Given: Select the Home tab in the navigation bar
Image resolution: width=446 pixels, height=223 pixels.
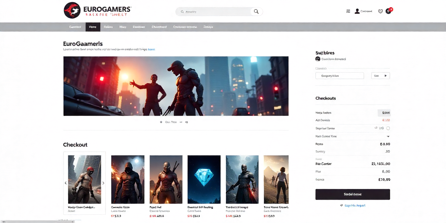Looking at the screenshot, I should point(92,27).
